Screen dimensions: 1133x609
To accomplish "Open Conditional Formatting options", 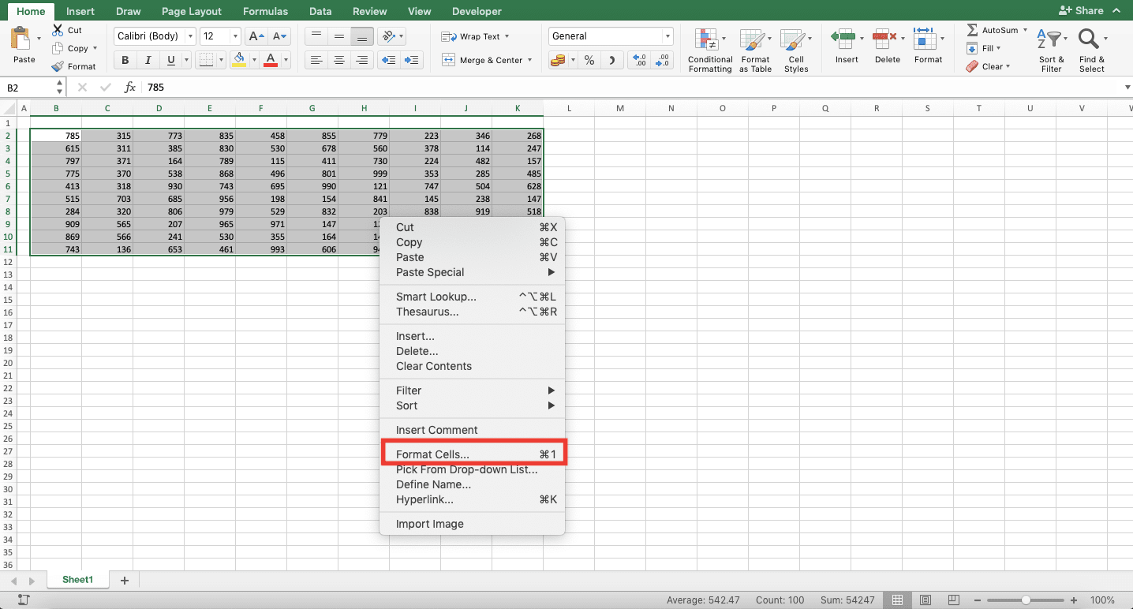I will tap(709, 49).
